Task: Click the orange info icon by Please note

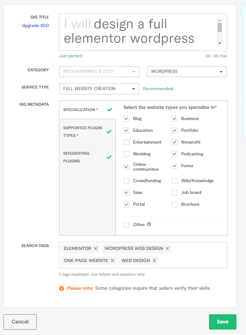Action: (x=62, y=289)
